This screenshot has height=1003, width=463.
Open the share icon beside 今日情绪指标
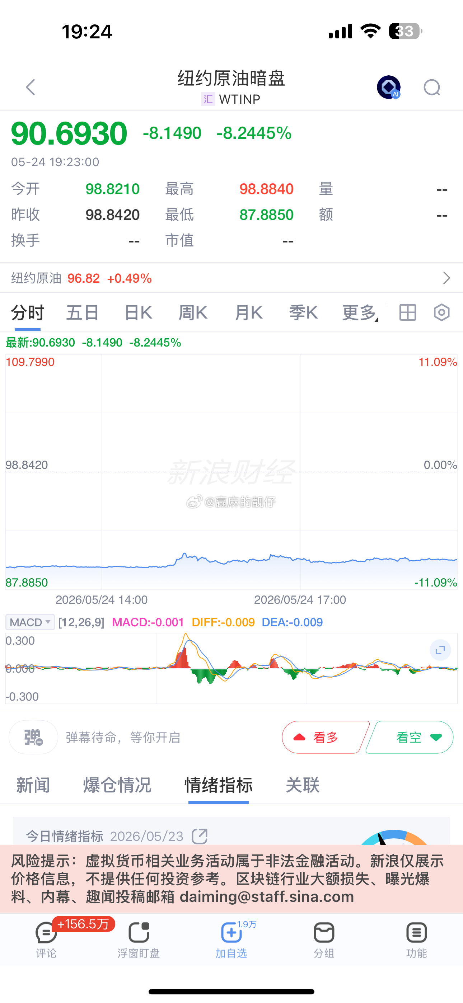tap(200, 836)
